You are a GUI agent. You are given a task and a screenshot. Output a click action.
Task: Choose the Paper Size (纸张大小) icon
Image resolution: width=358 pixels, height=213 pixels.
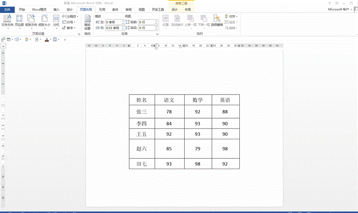click(x=44, y=21)
